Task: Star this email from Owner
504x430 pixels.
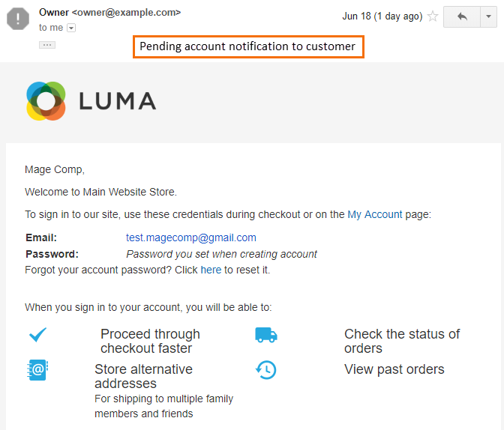Action: point(433,16)
